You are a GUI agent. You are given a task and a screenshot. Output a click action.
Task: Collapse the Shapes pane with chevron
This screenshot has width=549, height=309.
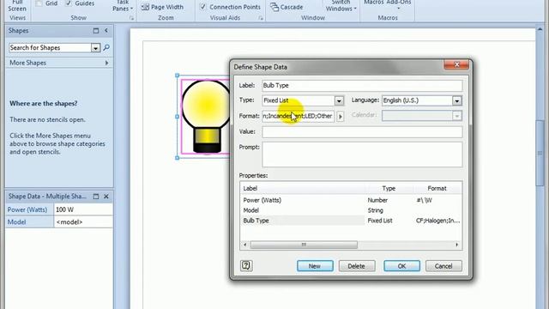click(106, 31)
